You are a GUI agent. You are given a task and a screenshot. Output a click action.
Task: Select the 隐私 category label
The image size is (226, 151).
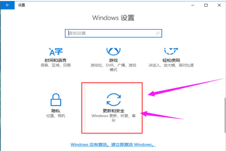(56, 111)
